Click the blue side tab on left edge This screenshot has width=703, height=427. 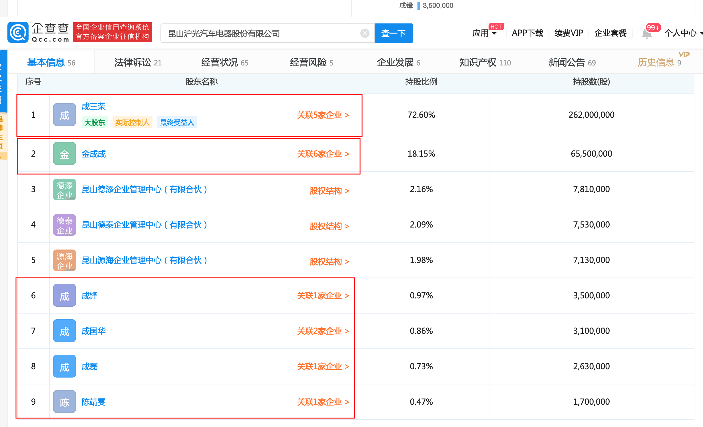(x=4, y=81)
